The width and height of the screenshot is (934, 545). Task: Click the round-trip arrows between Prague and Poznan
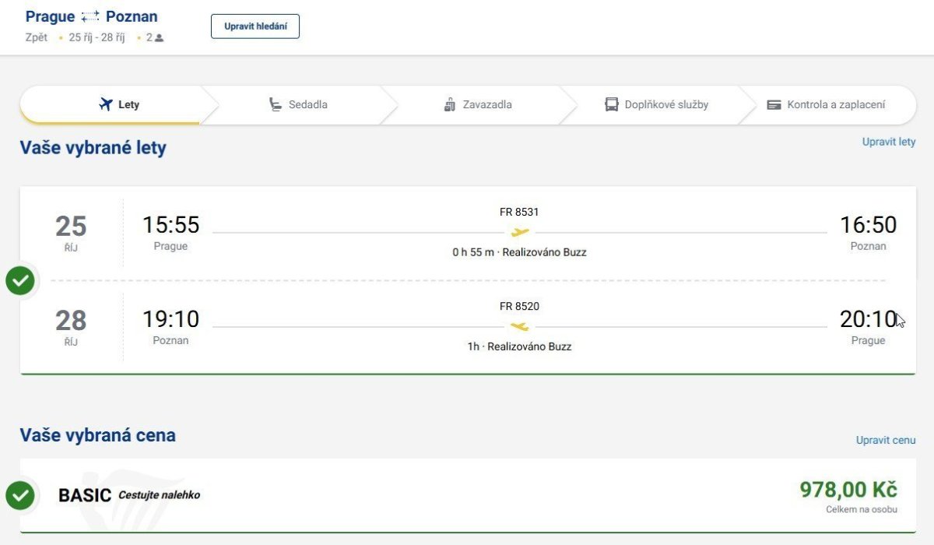[90, 16]
